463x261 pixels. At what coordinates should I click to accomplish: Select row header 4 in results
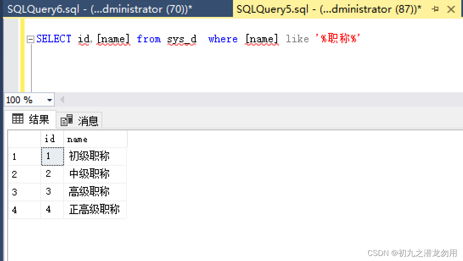click(25, 210)
